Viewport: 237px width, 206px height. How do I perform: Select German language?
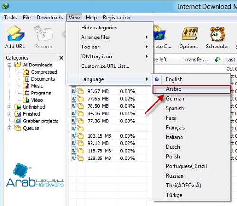pos(191,99)
